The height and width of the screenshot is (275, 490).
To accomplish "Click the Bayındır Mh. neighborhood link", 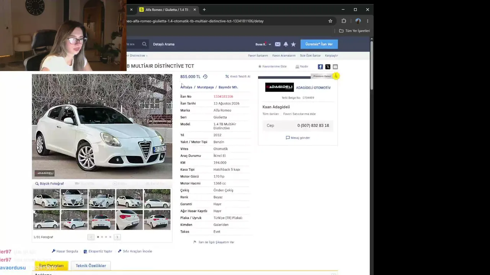I will click(x=228, y=87).
